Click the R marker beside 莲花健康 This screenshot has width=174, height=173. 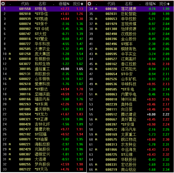[x=96, y=9]
